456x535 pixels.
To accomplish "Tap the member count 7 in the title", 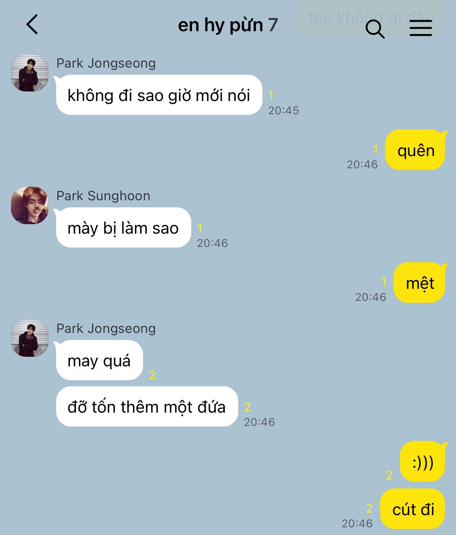I will click(x=273, y=25).
